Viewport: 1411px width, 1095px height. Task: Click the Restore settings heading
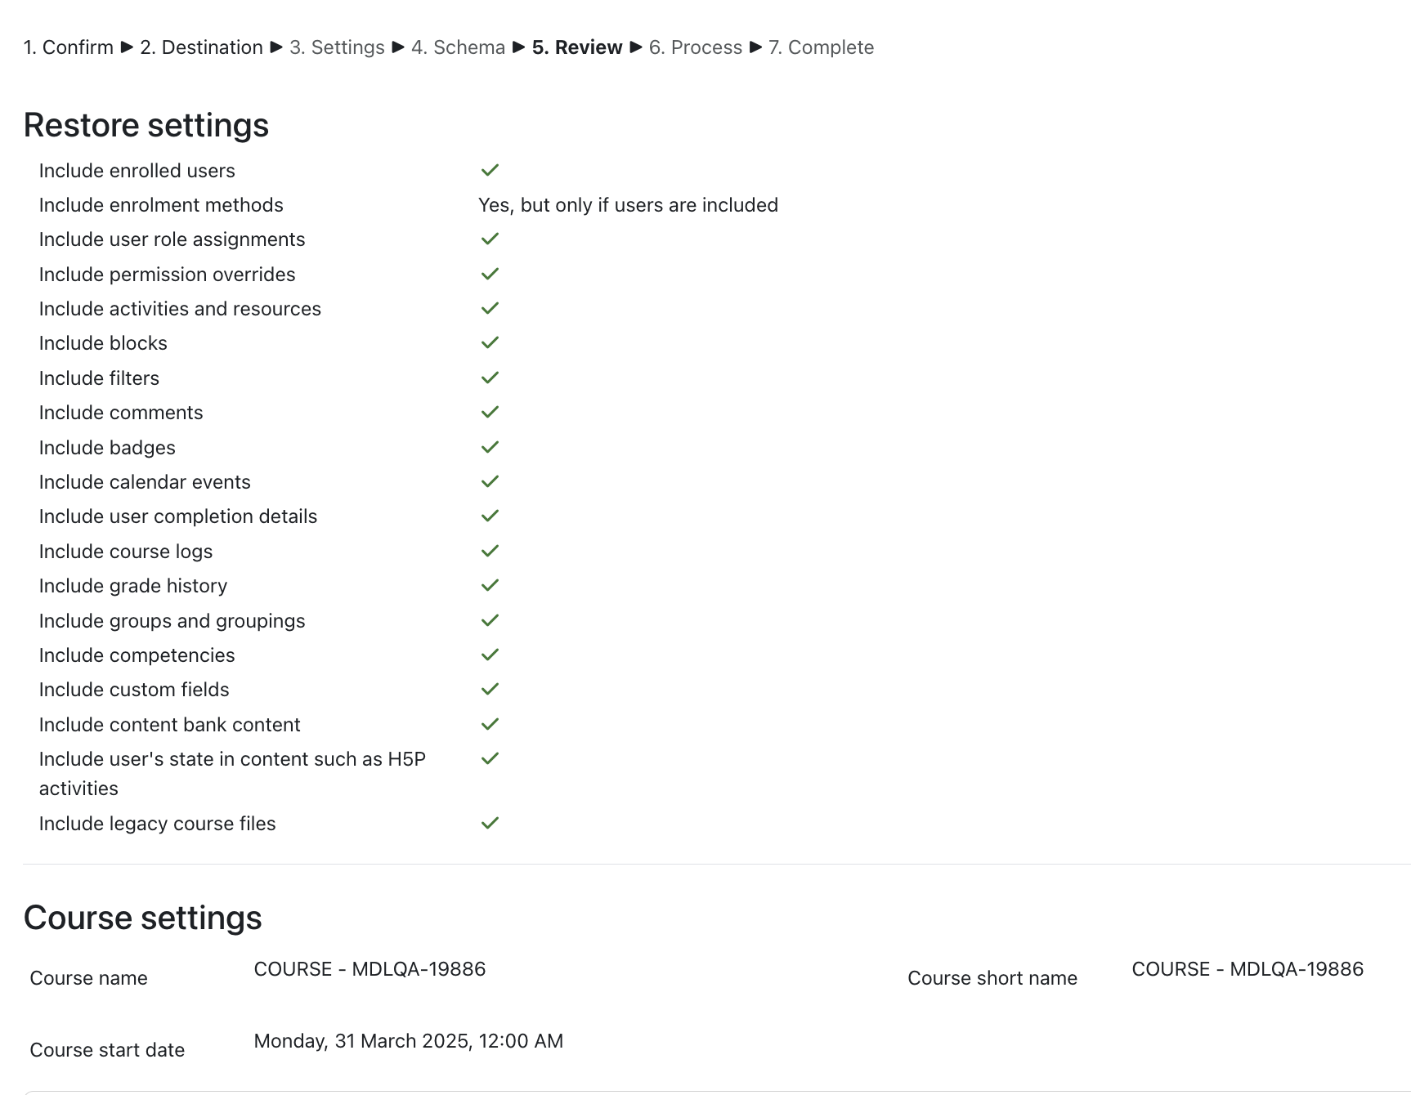(x=146, y=125)
